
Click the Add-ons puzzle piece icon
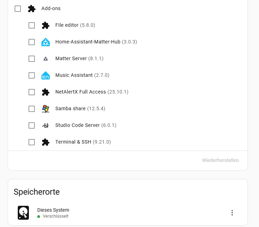pyautogui.click(x=32, y=9)
